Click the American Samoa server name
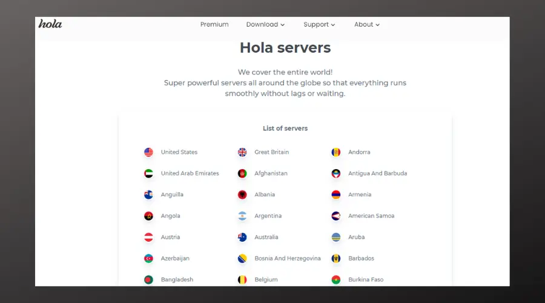The width and height of the screenshot is (545, 303). (x=371, y=216)
